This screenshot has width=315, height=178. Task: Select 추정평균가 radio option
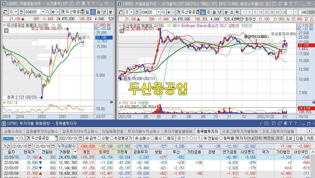tap(121, 138)
